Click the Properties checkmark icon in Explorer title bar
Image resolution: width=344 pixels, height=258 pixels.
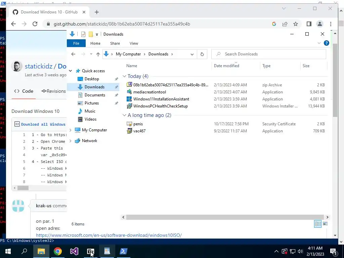(83, 34)
